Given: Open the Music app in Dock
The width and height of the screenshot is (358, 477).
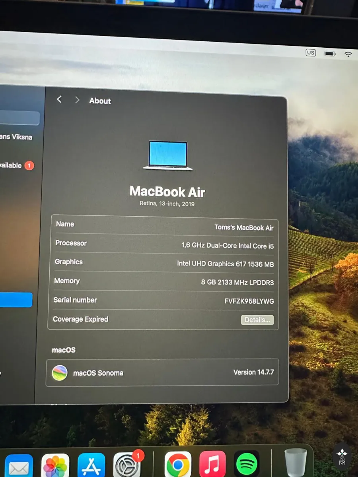Looking at the screenshot, I should pos(213,464).
